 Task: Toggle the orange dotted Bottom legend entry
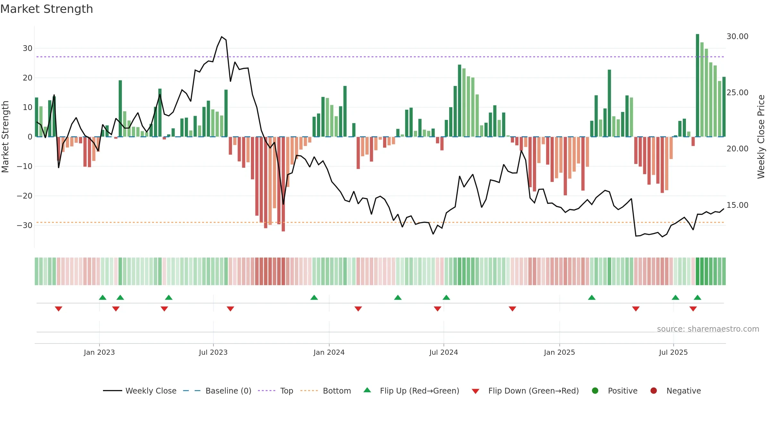pos(326,391)
